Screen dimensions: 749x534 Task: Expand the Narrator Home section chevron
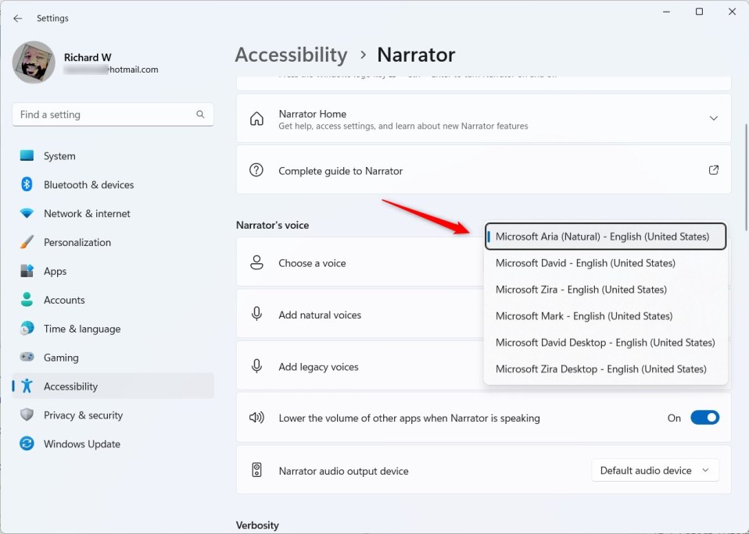pyautogui.click(x=714, y=118)
